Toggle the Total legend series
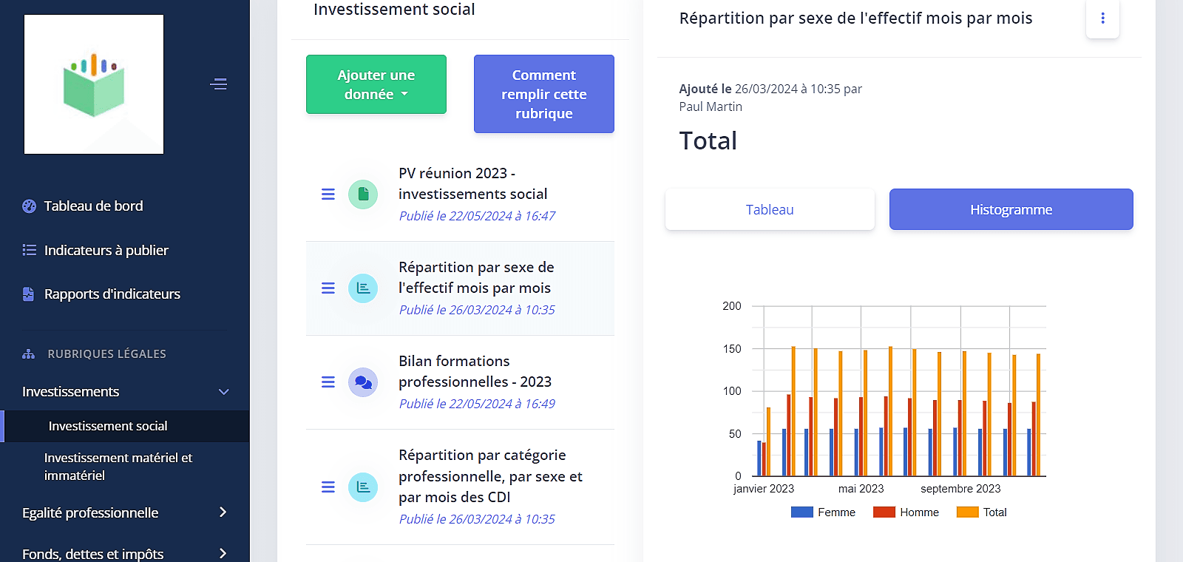 982,512
